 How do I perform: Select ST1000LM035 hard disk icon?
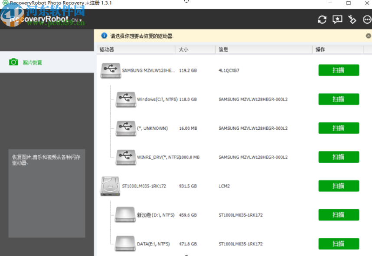(x=110, y=186)
